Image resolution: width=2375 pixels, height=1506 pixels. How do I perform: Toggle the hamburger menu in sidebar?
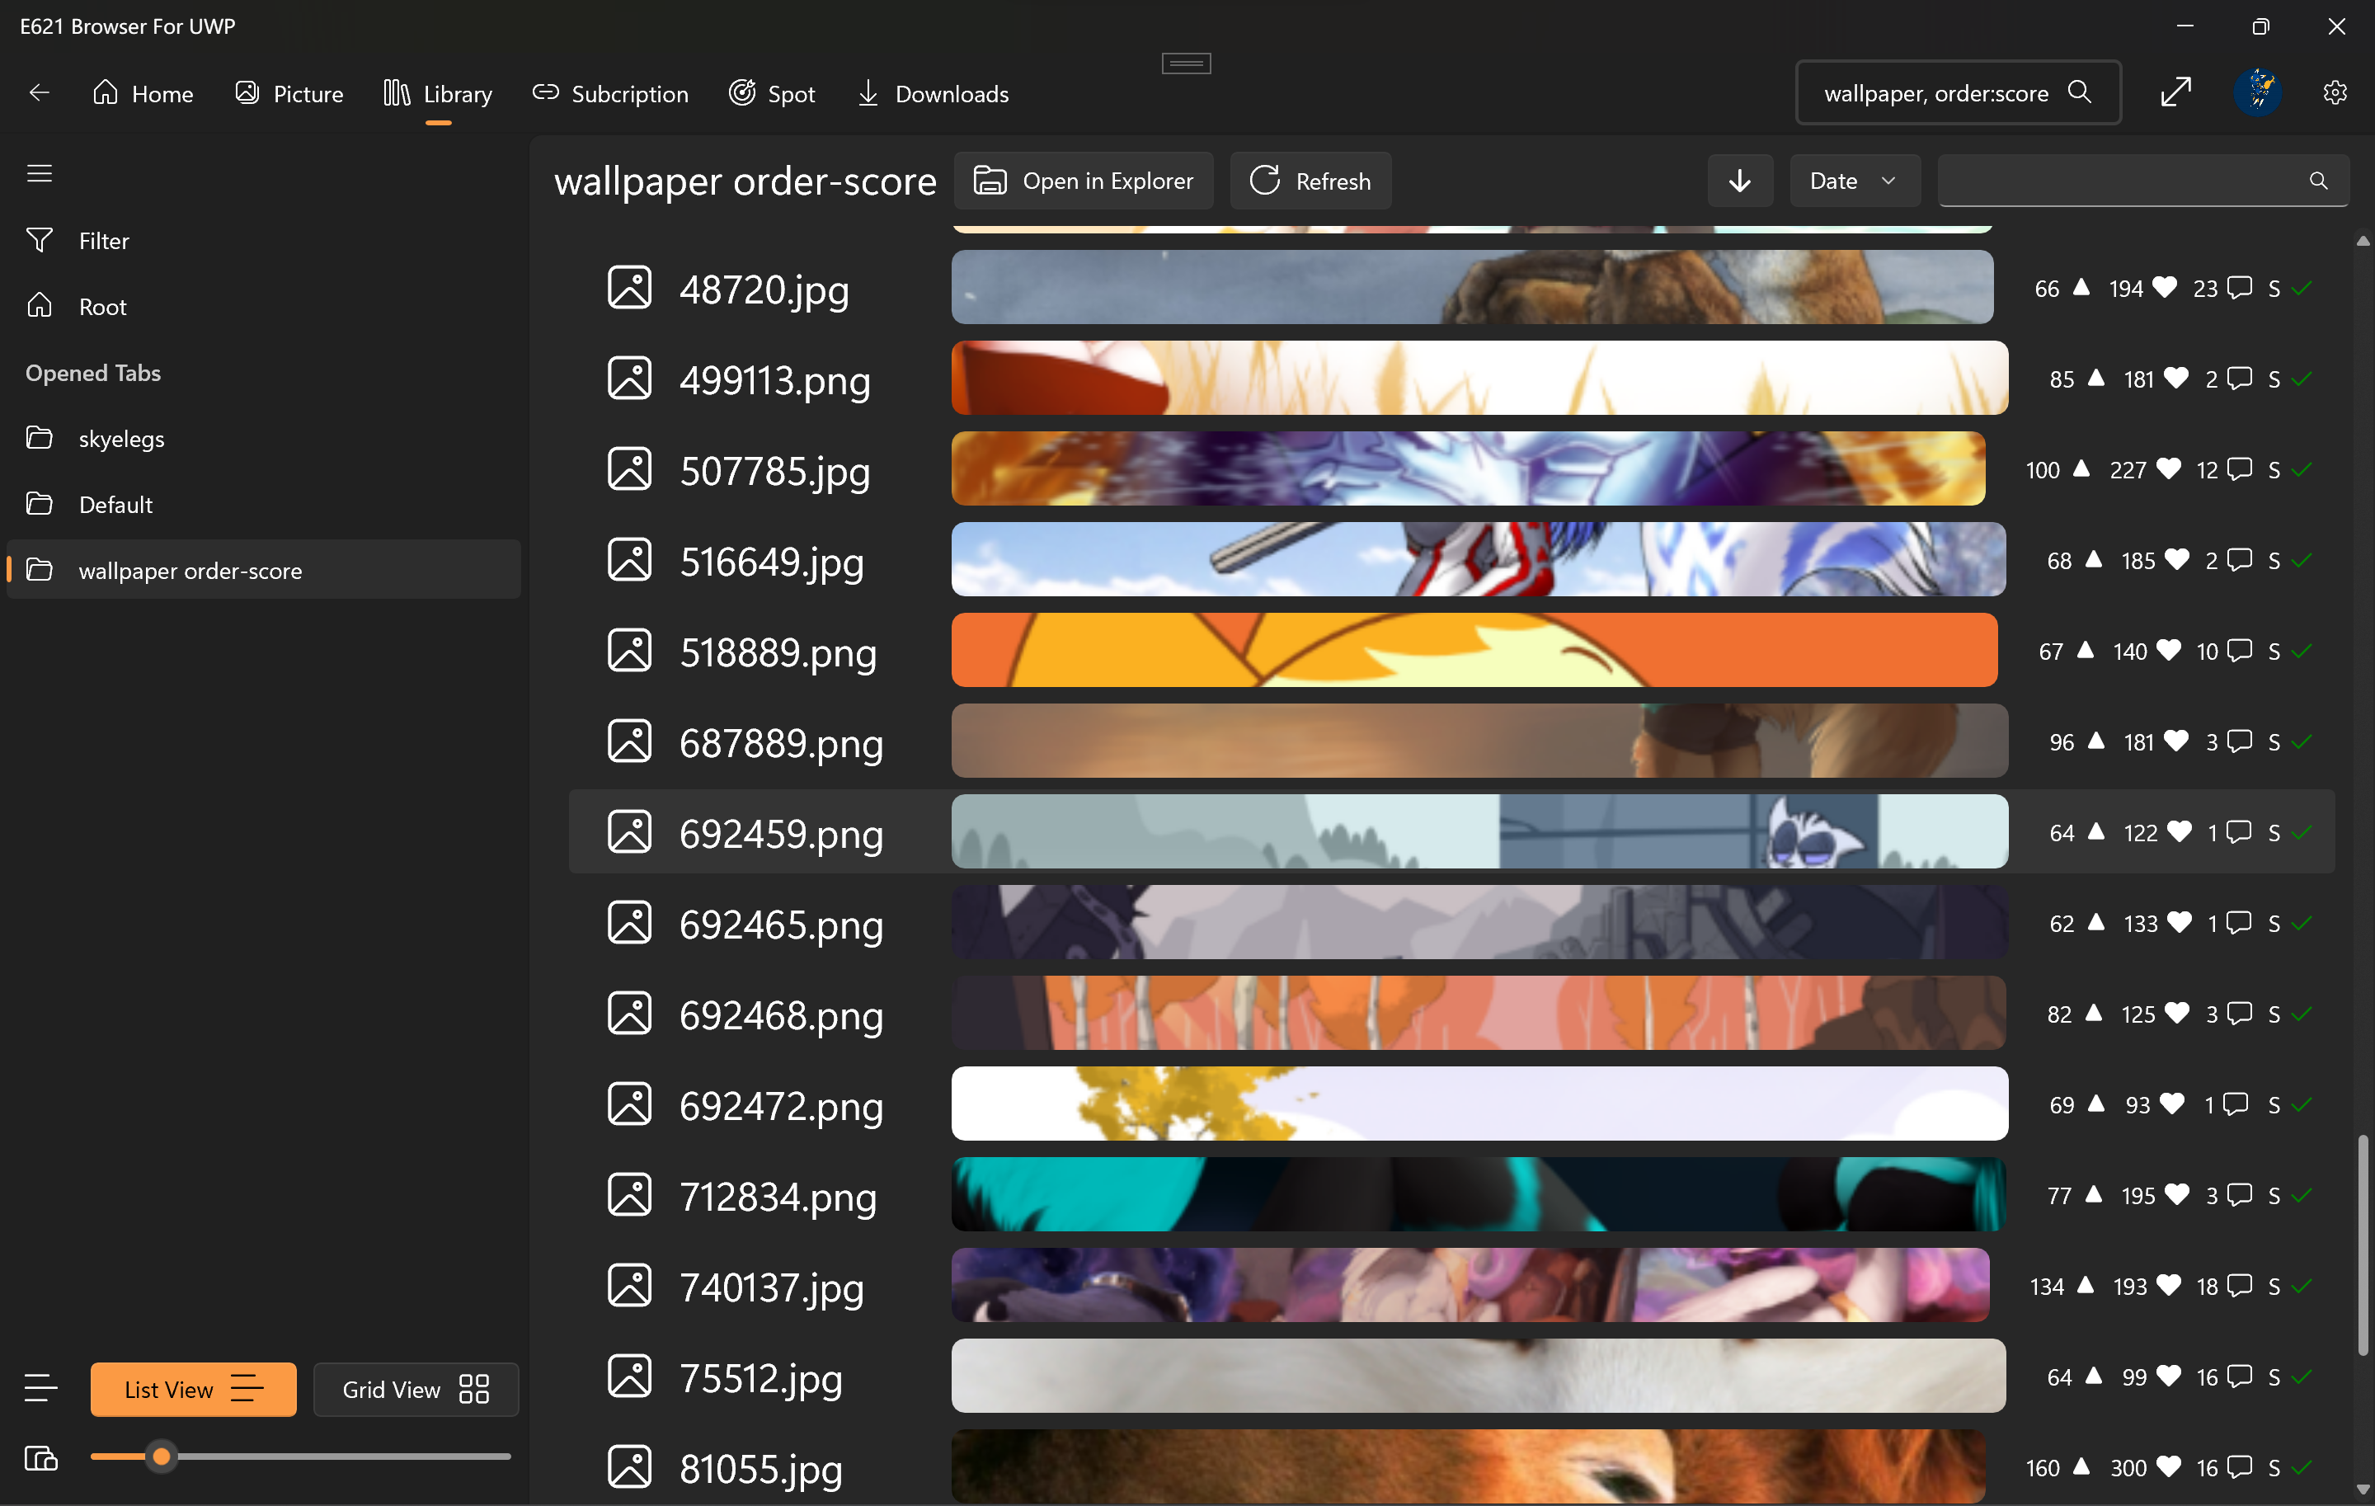pos(40,173)
